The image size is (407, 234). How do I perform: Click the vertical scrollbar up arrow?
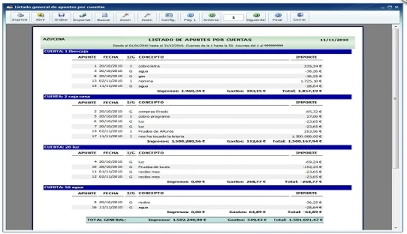tap(395, 26)
